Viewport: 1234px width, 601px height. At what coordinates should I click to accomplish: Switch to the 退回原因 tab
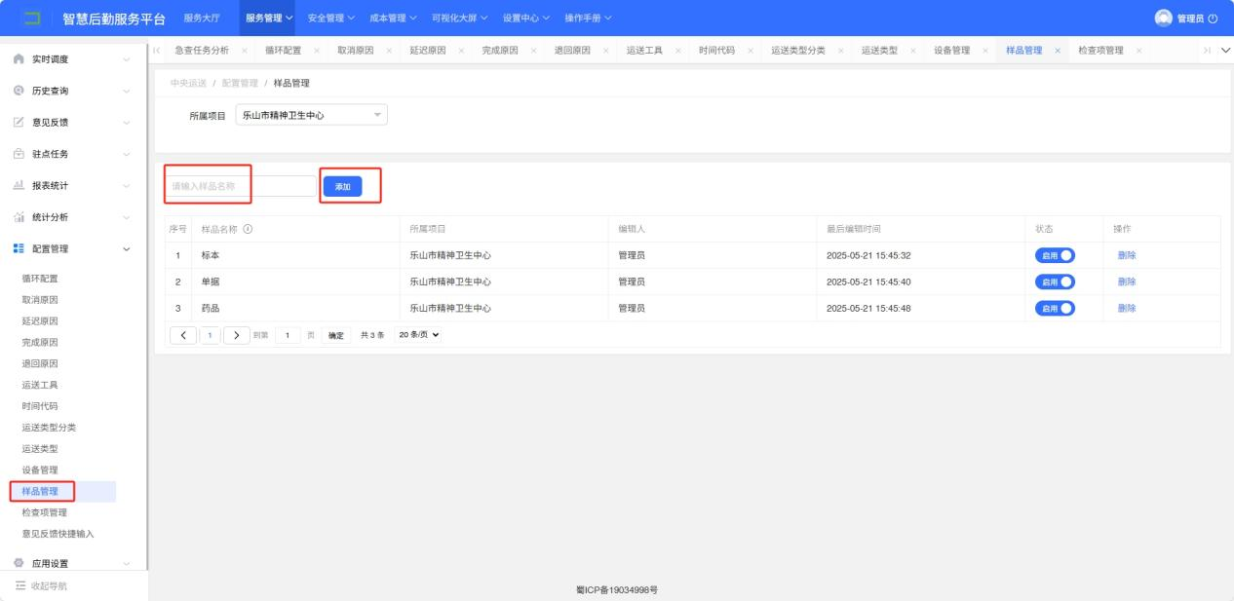572,51
